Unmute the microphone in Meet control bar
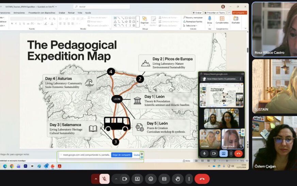This screenshot has height=186, width=297. point(104,179)
